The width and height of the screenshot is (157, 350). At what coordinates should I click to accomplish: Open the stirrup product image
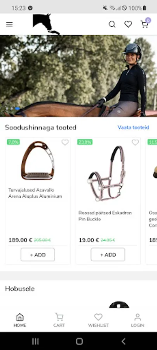pyautogui.click(x=38, y=161)
